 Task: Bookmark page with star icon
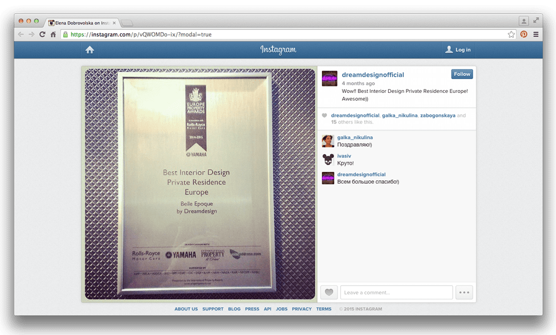(x=511, y=35)
